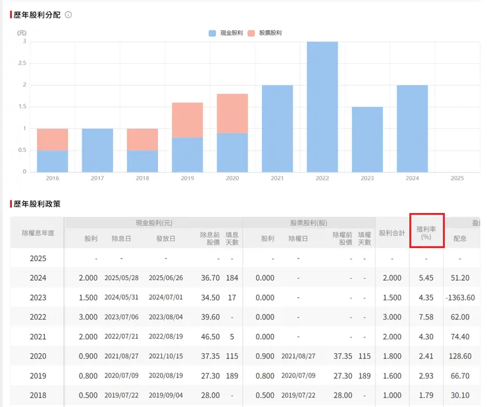Click the 現金股利 legend label
487x407 pixels.
(x=232, y=33)
